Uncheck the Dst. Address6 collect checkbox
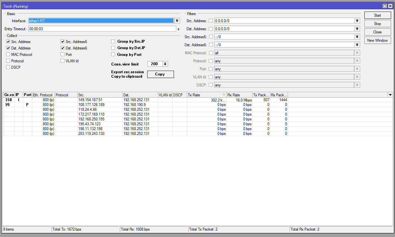 63,48
